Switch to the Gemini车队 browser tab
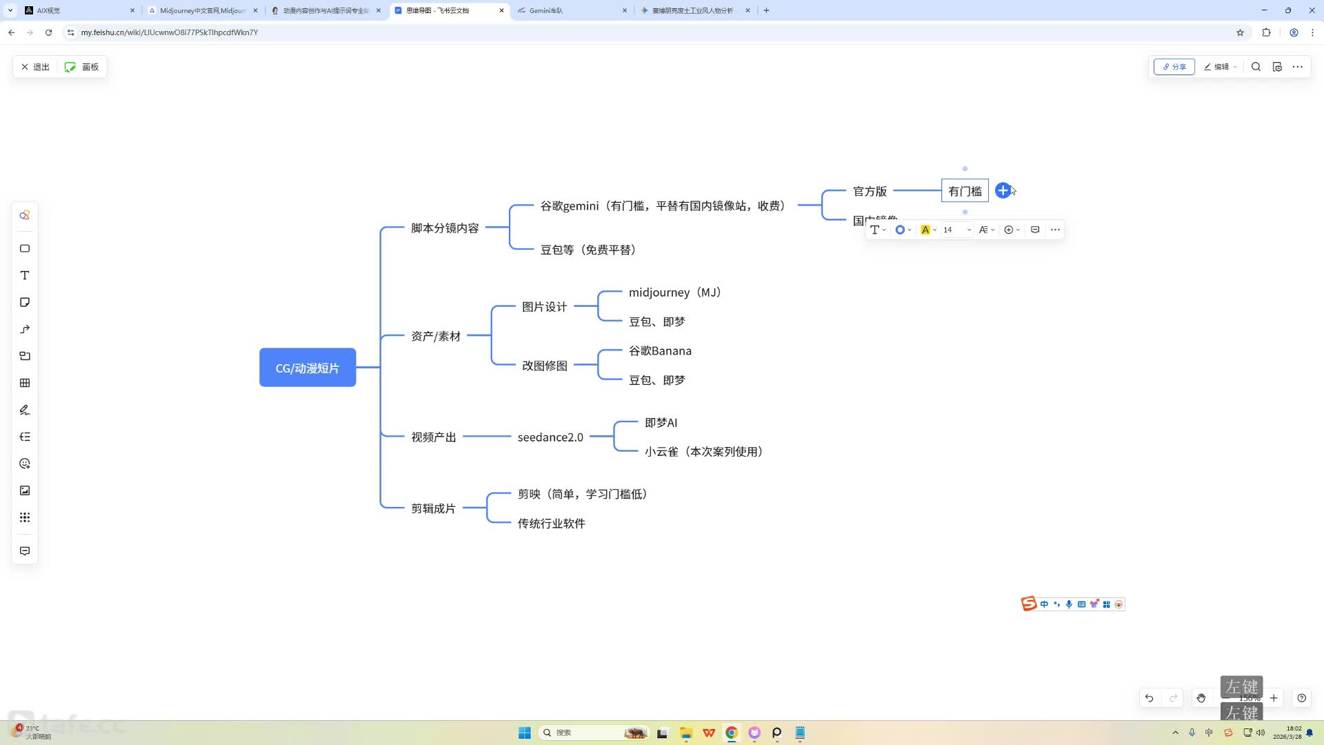Screen dimensions: 1324x745 click(571, 10)
